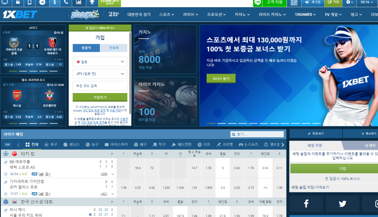This screenshot has height=217, width=378.
Task: Favorite the 가지세히르 가지안텝 match with star
Action: click(x=6, y=194)
